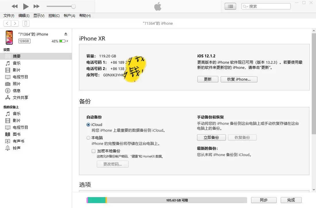Click the 有声书 audiobook icon
This screenshot has width=316, height=208.
click(x=8, y=141)
